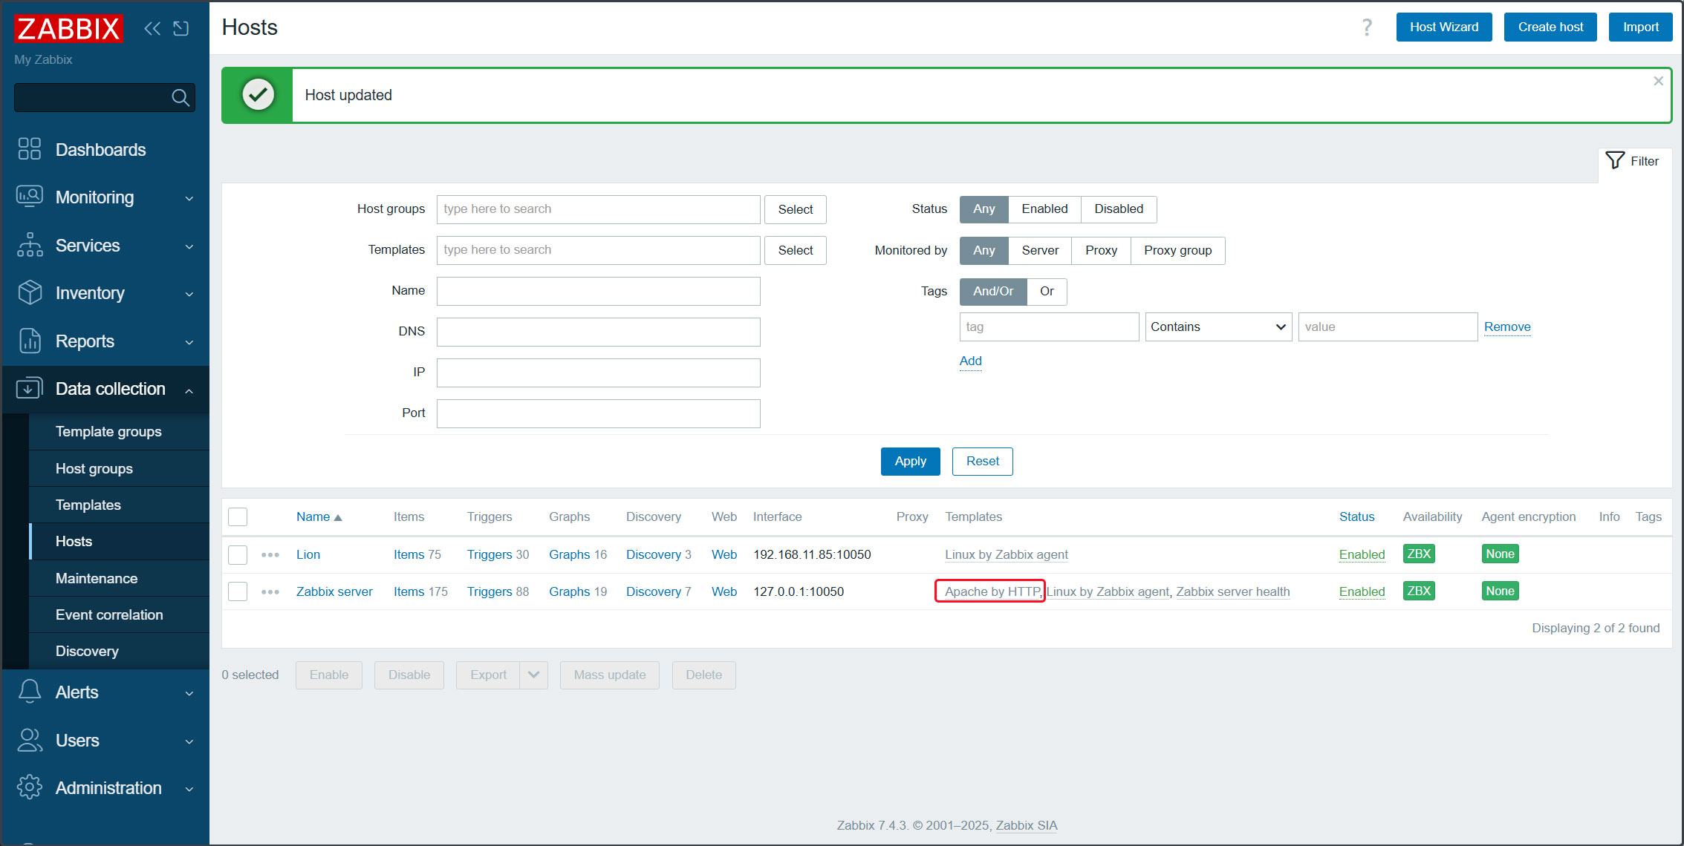The height and width of the screenshot is (846, 1684).
Task: Open Templates in the sidebar submenu
Action: 88,505
